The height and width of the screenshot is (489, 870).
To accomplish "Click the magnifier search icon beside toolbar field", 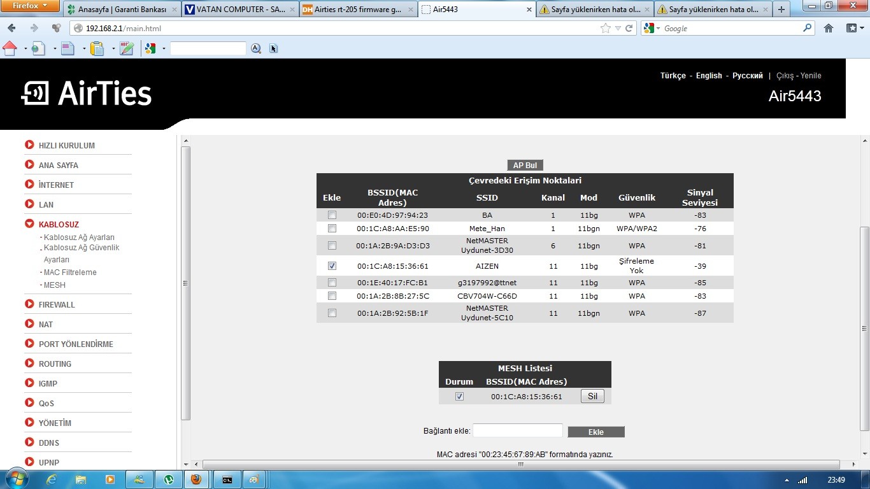I will tap(256, 48).
